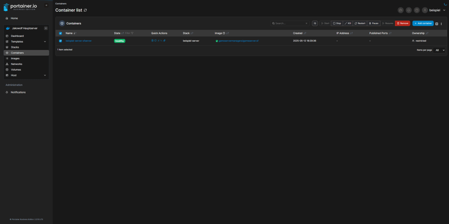Viewport: 449px width, 224px height.
Task: Open logs quick action for beispiel-server container
Action: point(152,41)
